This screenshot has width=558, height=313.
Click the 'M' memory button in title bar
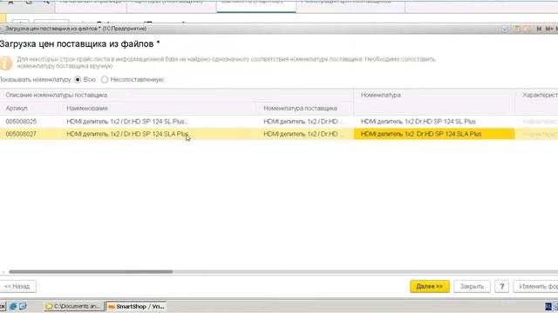pyautogui.click(x=539, y=29)
